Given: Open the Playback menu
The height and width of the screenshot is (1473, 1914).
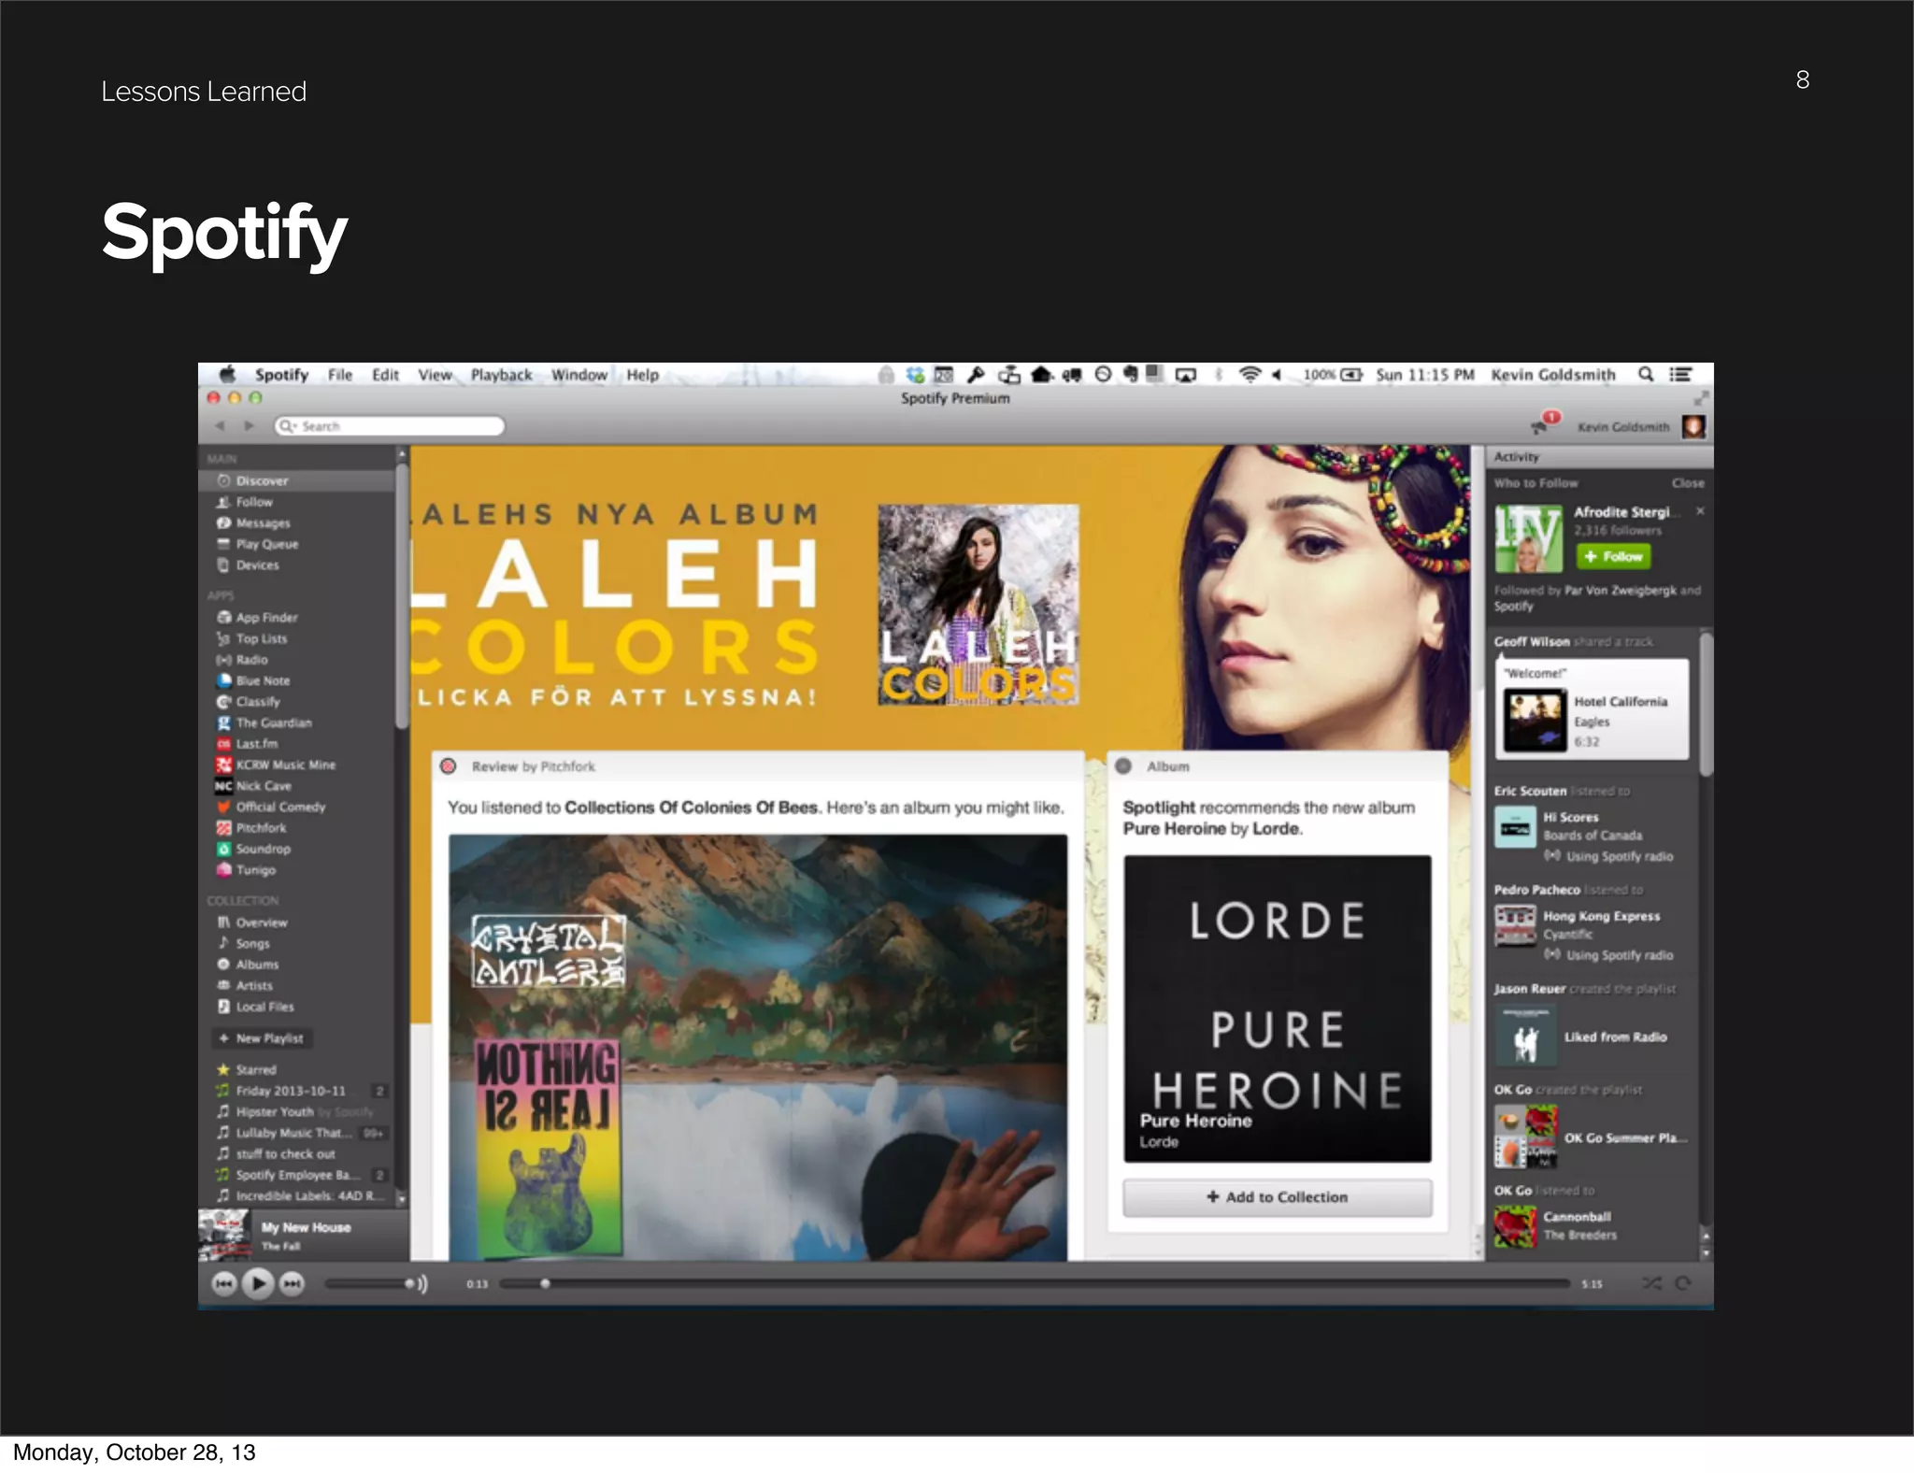Looking at the screenshot, I should coord(501,375).
